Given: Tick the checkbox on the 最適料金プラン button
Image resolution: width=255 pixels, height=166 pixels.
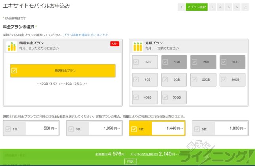Looking at the screenshot, I should coord(14,71).
